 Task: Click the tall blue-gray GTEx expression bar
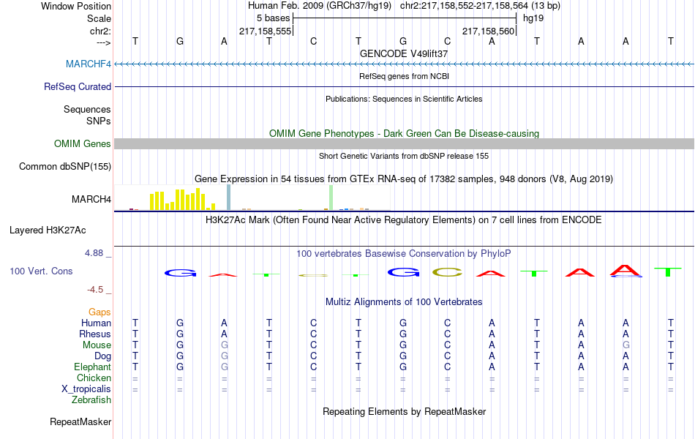pyautogui.click(x=229, y=198)
